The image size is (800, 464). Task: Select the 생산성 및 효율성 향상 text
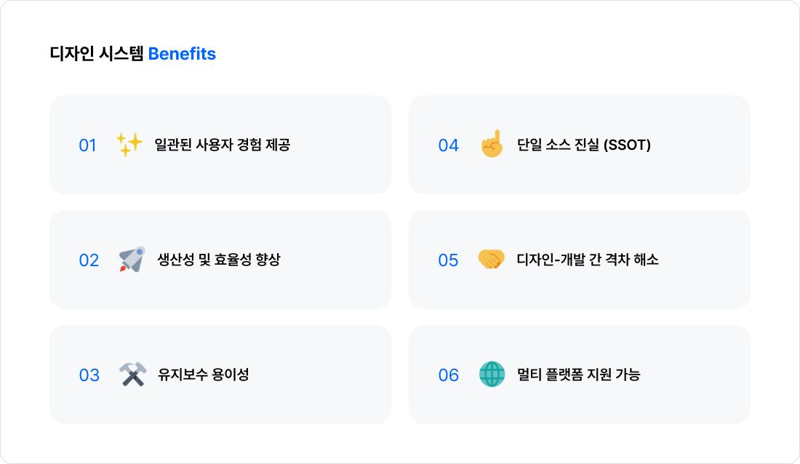click(218, 260)
